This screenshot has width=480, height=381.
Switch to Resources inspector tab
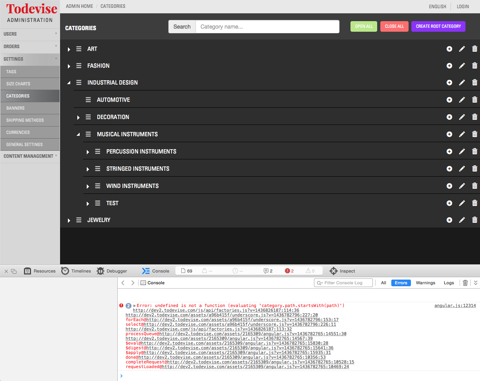(x=40, y=271)
